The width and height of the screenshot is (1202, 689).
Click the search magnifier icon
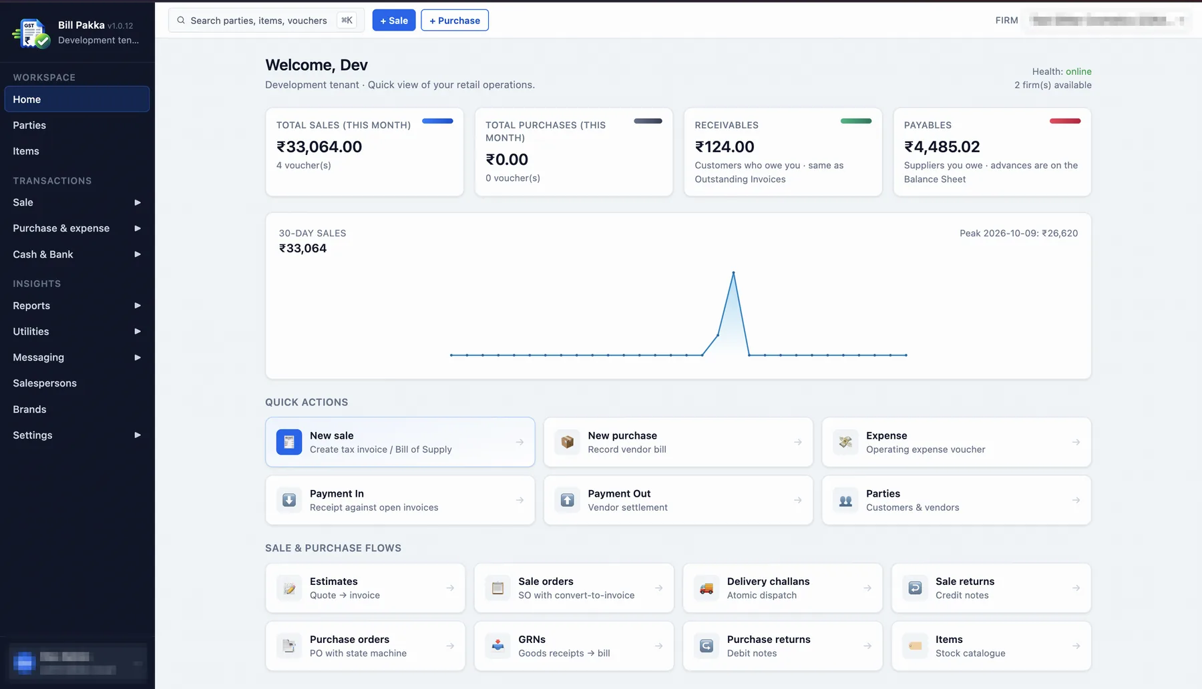click(181, 20)
